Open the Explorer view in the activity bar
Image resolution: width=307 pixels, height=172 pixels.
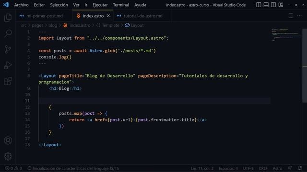[x=8, y=18]
